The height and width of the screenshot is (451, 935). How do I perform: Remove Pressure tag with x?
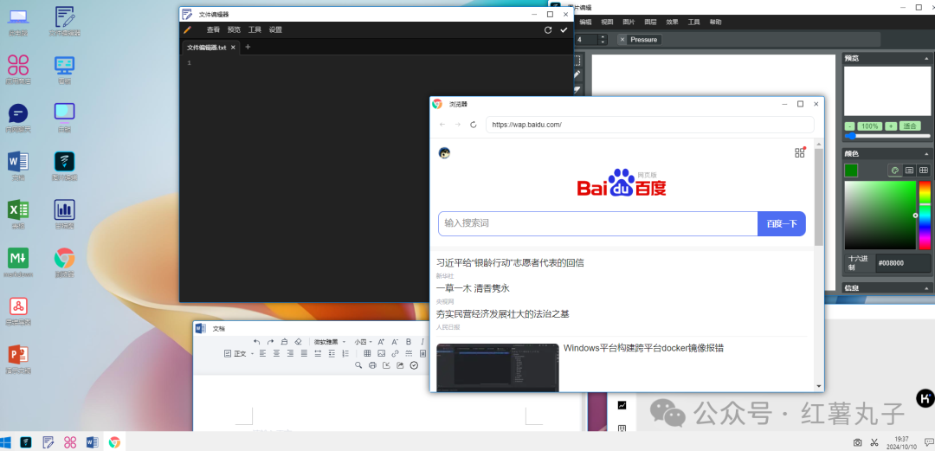click(x=622, y=39)
